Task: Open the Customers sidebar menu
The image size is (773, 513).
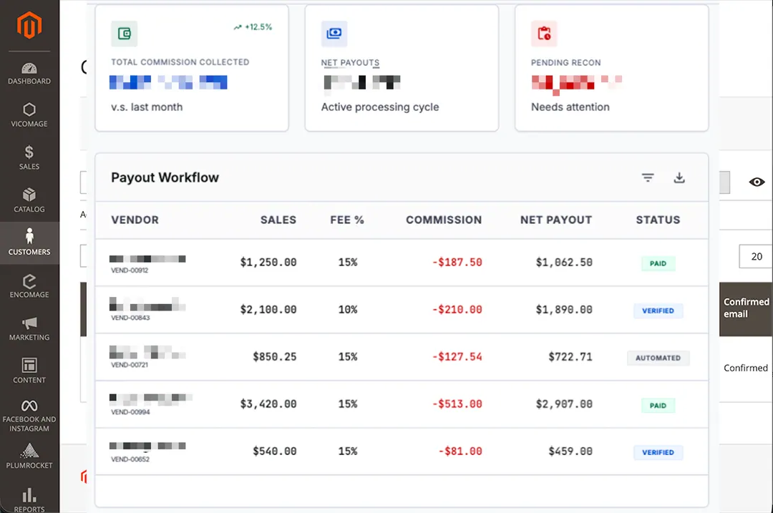Action: point(29,243)
